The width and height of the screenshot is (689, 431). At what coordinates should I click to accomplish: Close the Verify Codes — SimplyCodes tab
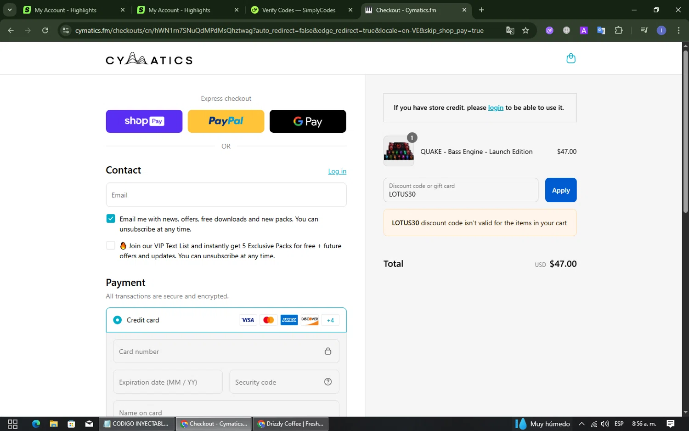[350, 10]
